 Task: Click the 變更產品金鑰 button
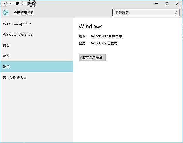pos(92,58)
